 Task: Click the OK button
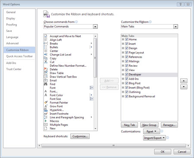(x=163, y=152)
